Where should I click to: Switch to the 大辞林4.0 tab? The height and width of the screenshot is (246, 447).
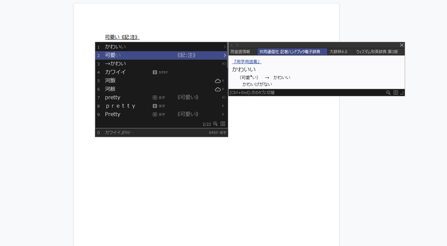coord(338,52)
